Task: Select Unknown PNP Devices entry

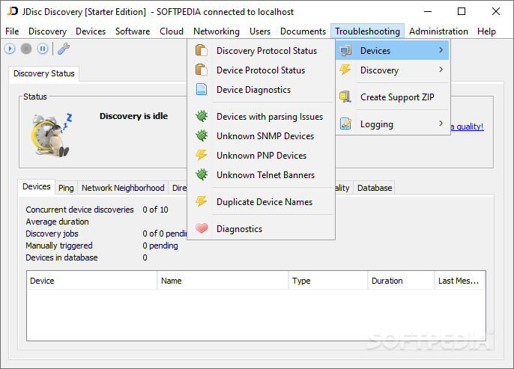Action: coord(261,155)
